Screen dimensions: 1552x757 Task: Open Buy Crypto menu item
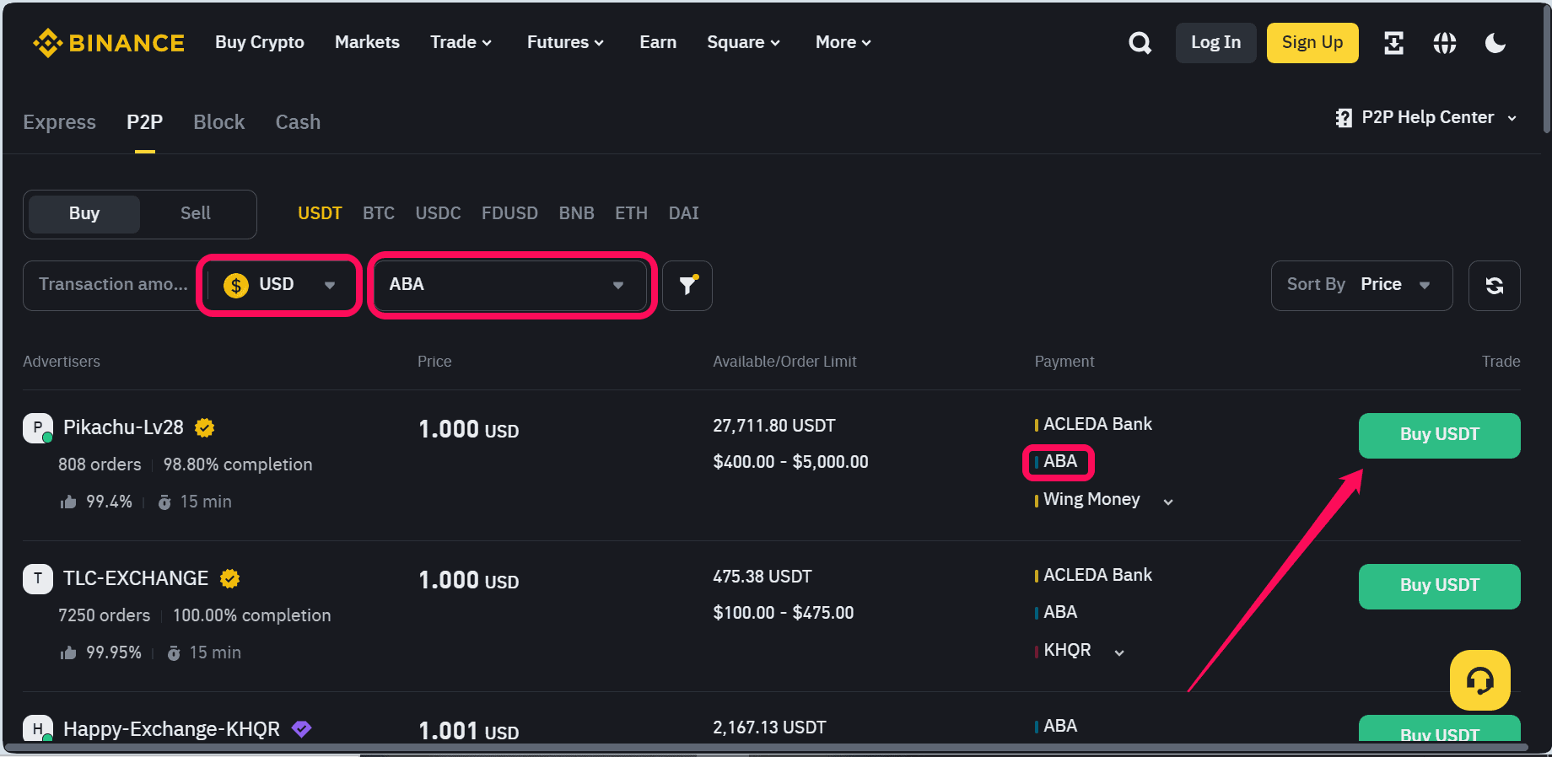point(260,42)
